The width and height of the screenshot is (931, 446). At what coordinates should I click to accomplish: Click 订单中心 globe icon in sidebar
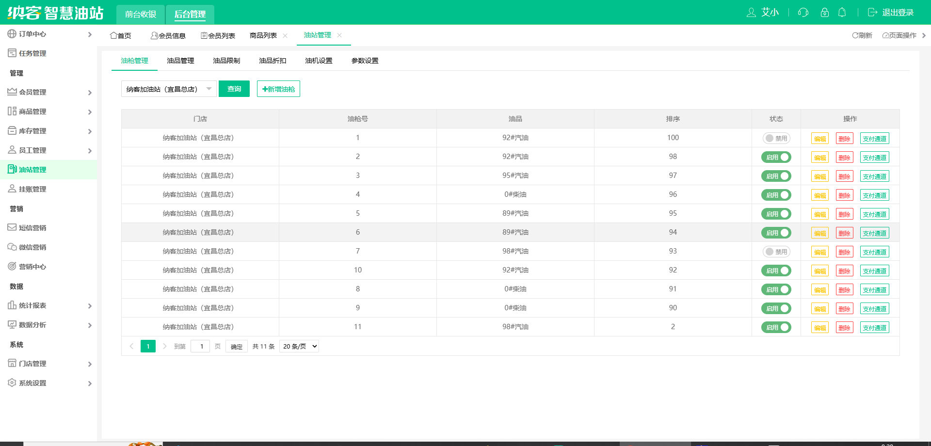[12, 34]
